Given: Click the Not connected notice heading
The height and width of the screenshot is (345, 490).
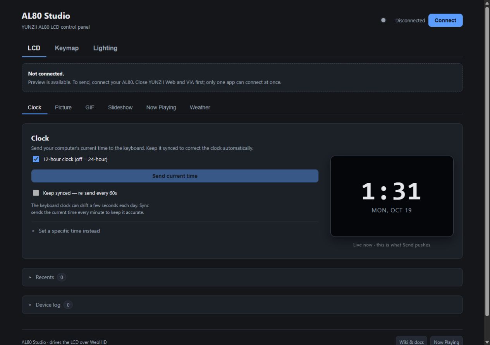Looking at the screenshot, I should (46, 74).
